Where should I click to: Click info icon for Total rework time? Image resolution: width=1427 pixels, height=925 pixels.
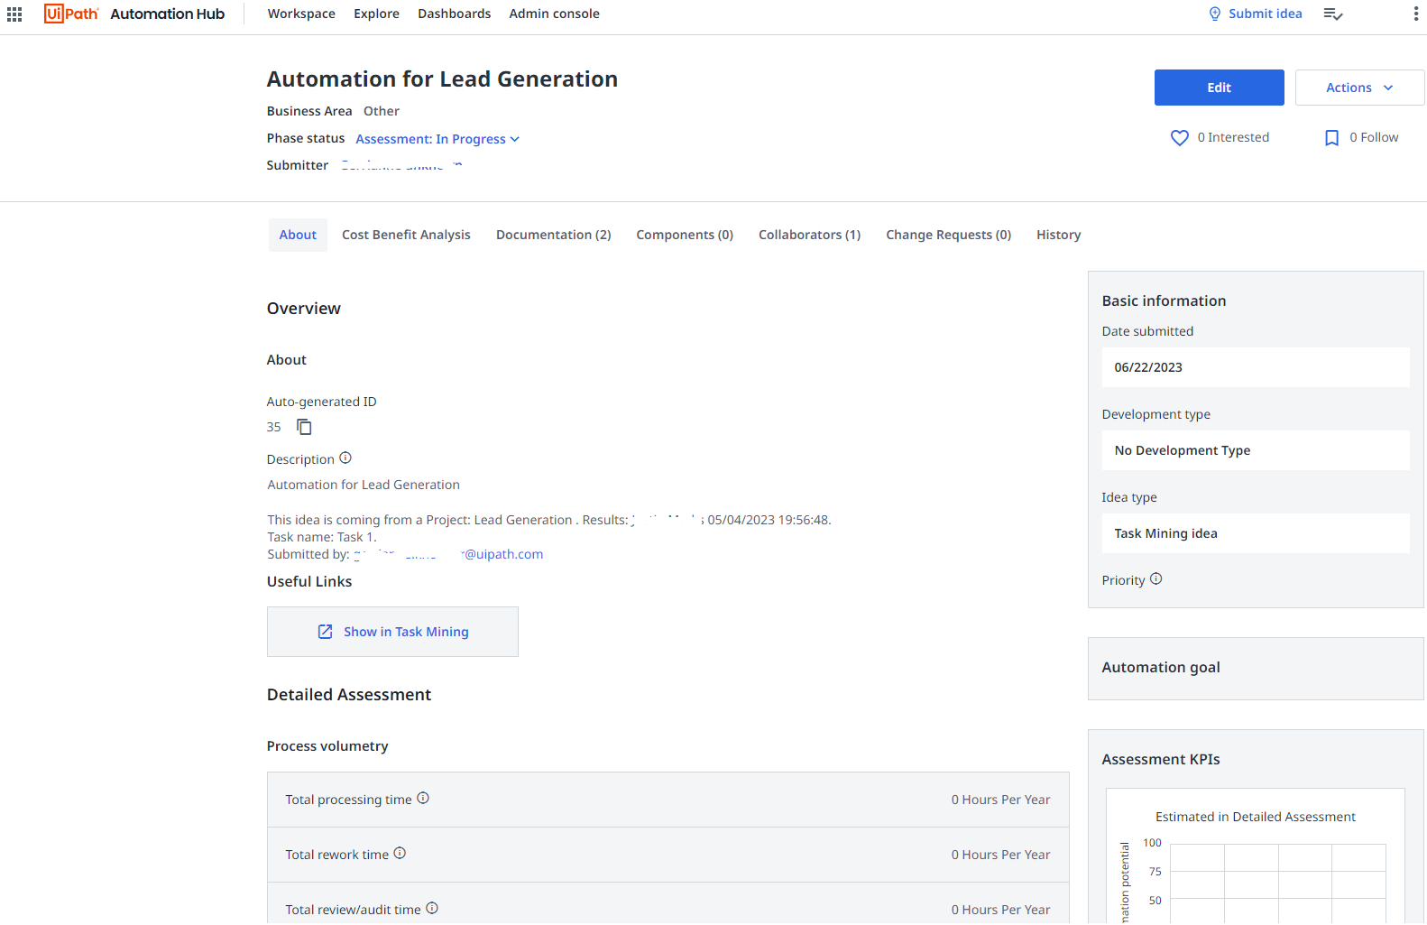click(400, 854)
